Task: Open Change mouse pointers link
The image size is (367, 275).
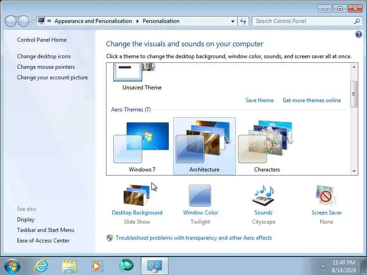Action: tap(46, 67)
